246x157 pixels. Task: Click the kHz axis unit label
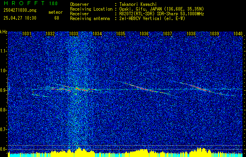click(x=4, y=32)
